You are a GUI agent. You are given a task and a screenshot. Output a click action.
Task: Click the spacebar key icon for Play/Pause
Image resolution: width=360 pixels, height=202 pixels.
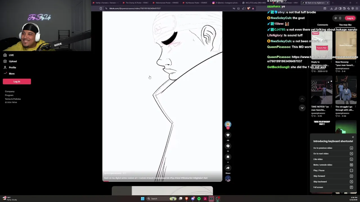coord(351,170)
